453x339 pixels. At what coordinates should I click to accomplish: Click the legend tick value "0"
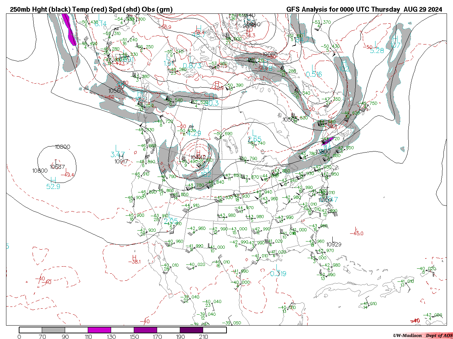pyautogui.click(x=19, y=337)
